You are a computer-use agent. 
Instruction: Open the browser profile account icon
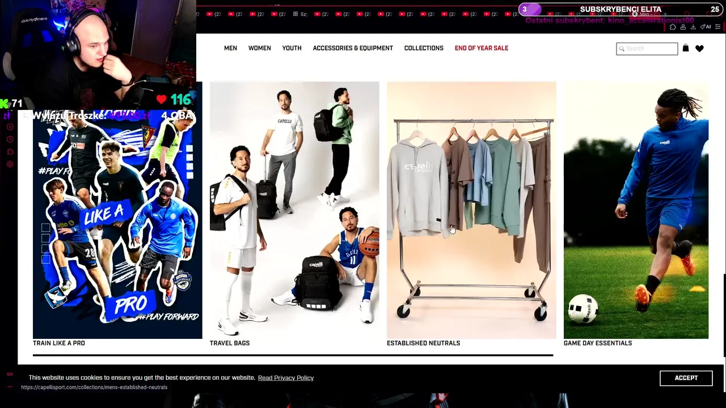coord(683,27)
